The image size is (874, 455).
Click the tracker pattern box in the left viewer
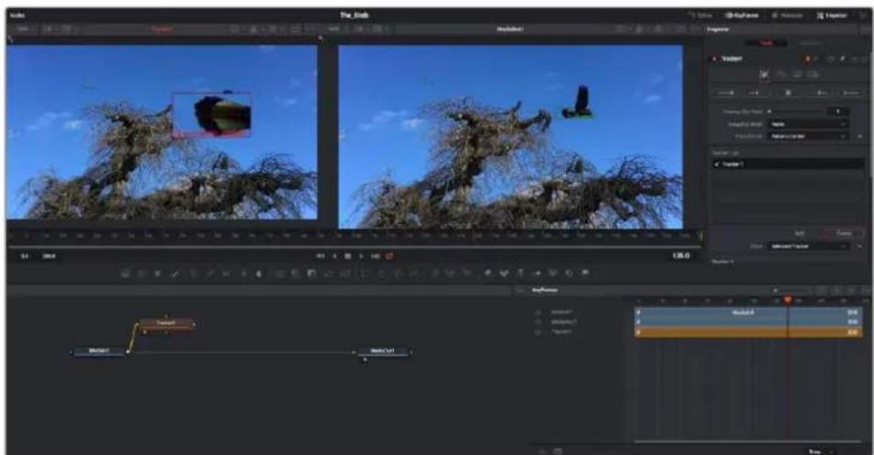[212, 114]
